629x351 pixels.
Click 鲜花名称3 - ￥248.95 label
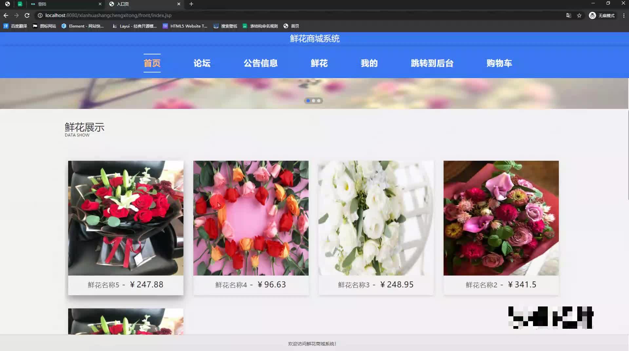click(376, 285)
